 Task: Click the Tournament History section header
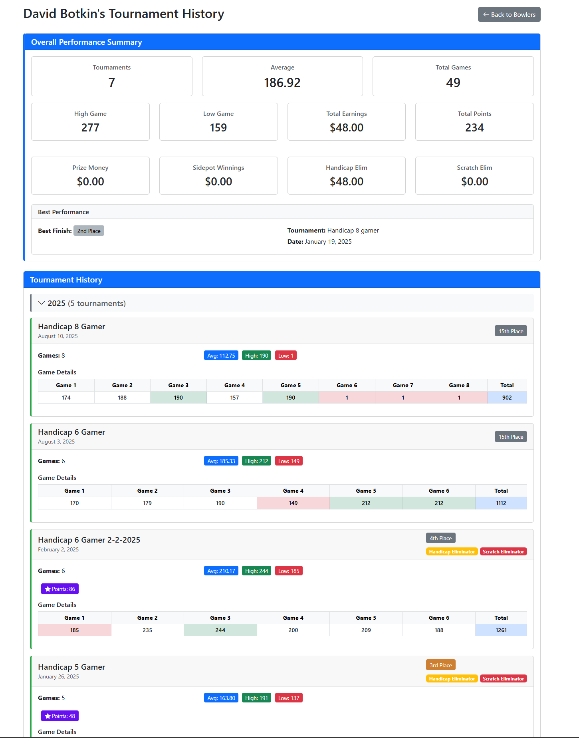pyautogui.click(x=66, y=280)
